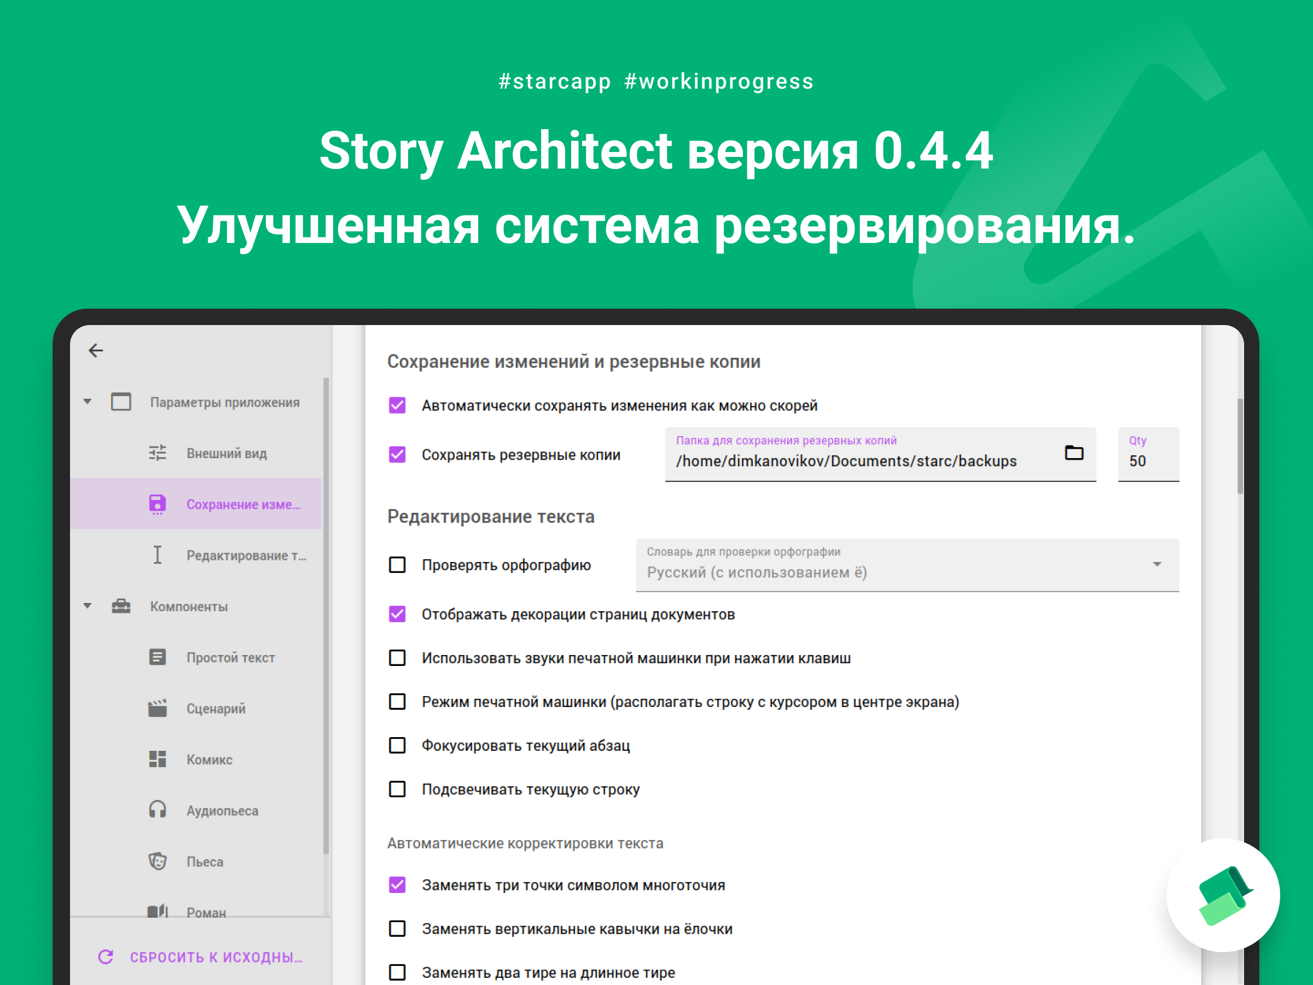Click the #workinprogress hashtag text
The height and width of the screenshot is (985, 1313).
click(719, 82)
